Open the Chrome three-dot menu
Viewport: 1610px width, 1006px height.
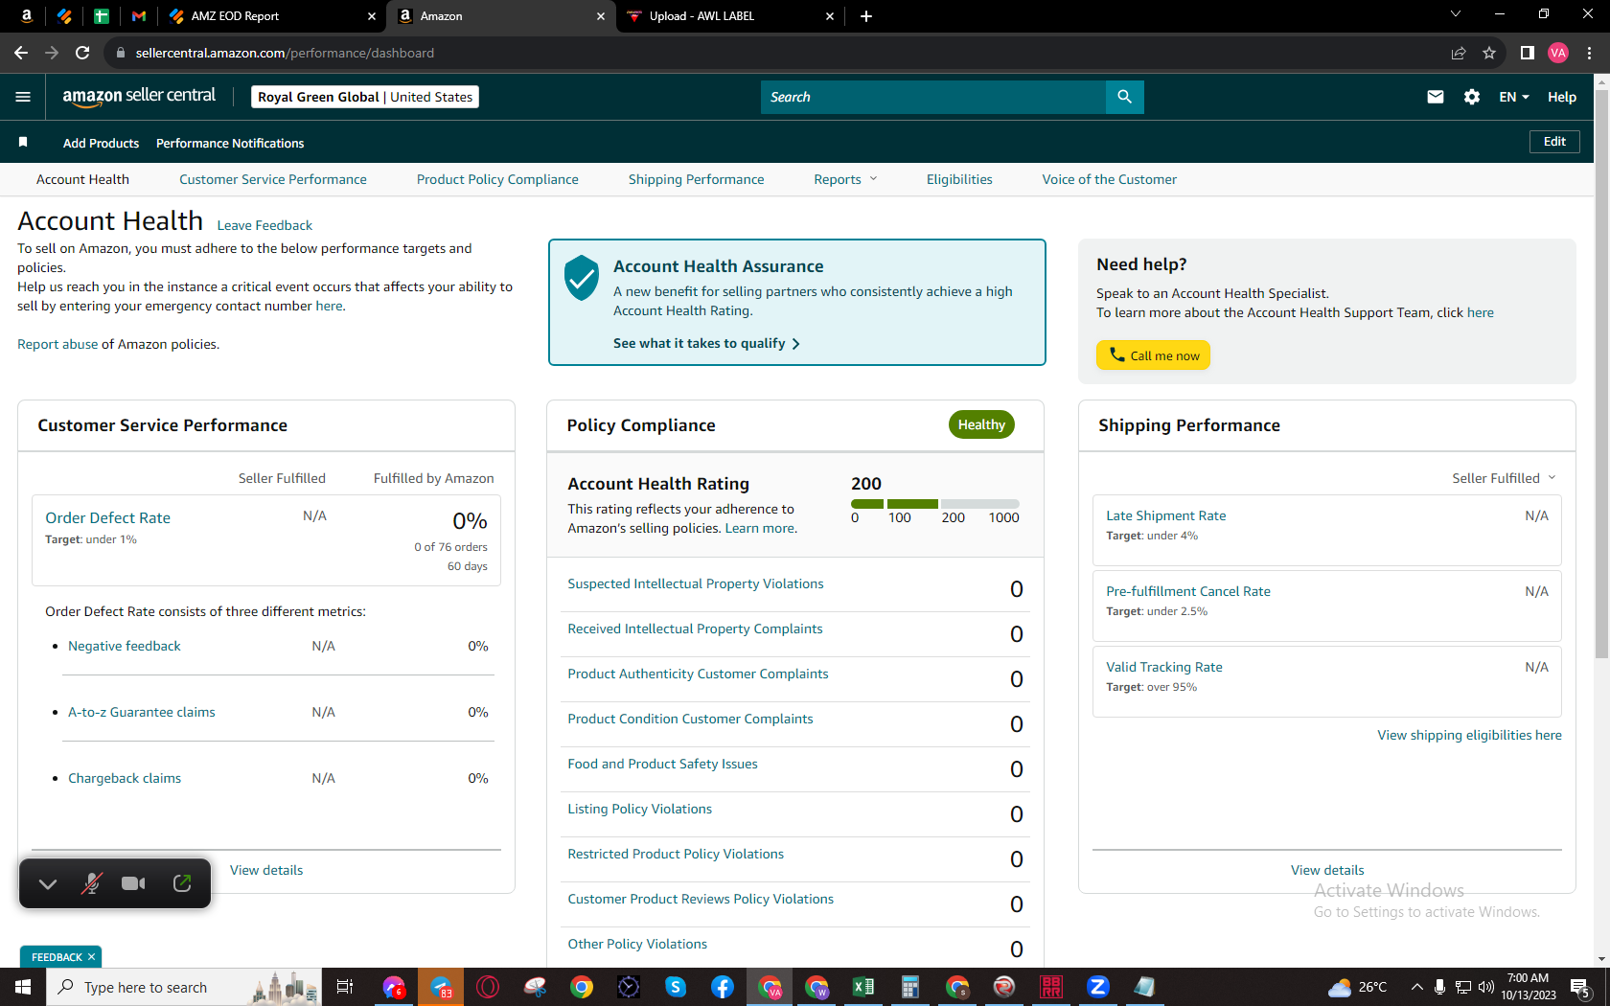pyautogui.click(x=1589, y=53)
